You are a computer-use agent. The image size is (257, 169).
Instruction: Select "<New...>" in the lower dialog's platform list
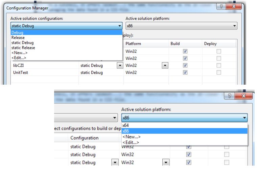(x=185, y=137)
